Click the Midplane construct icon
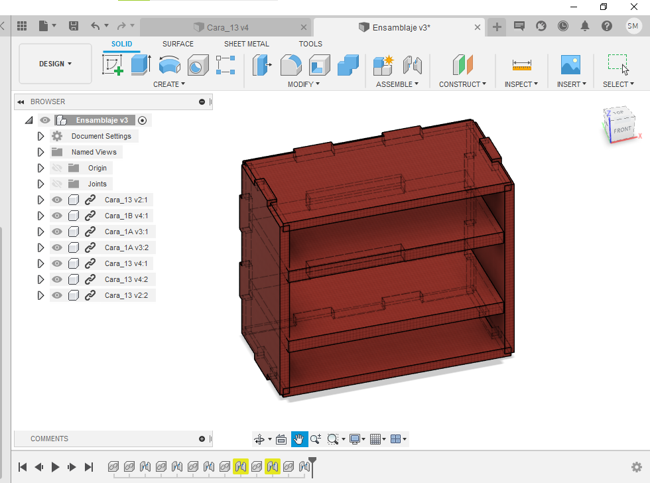The image size is (650, 483). (x=463, y=65)
